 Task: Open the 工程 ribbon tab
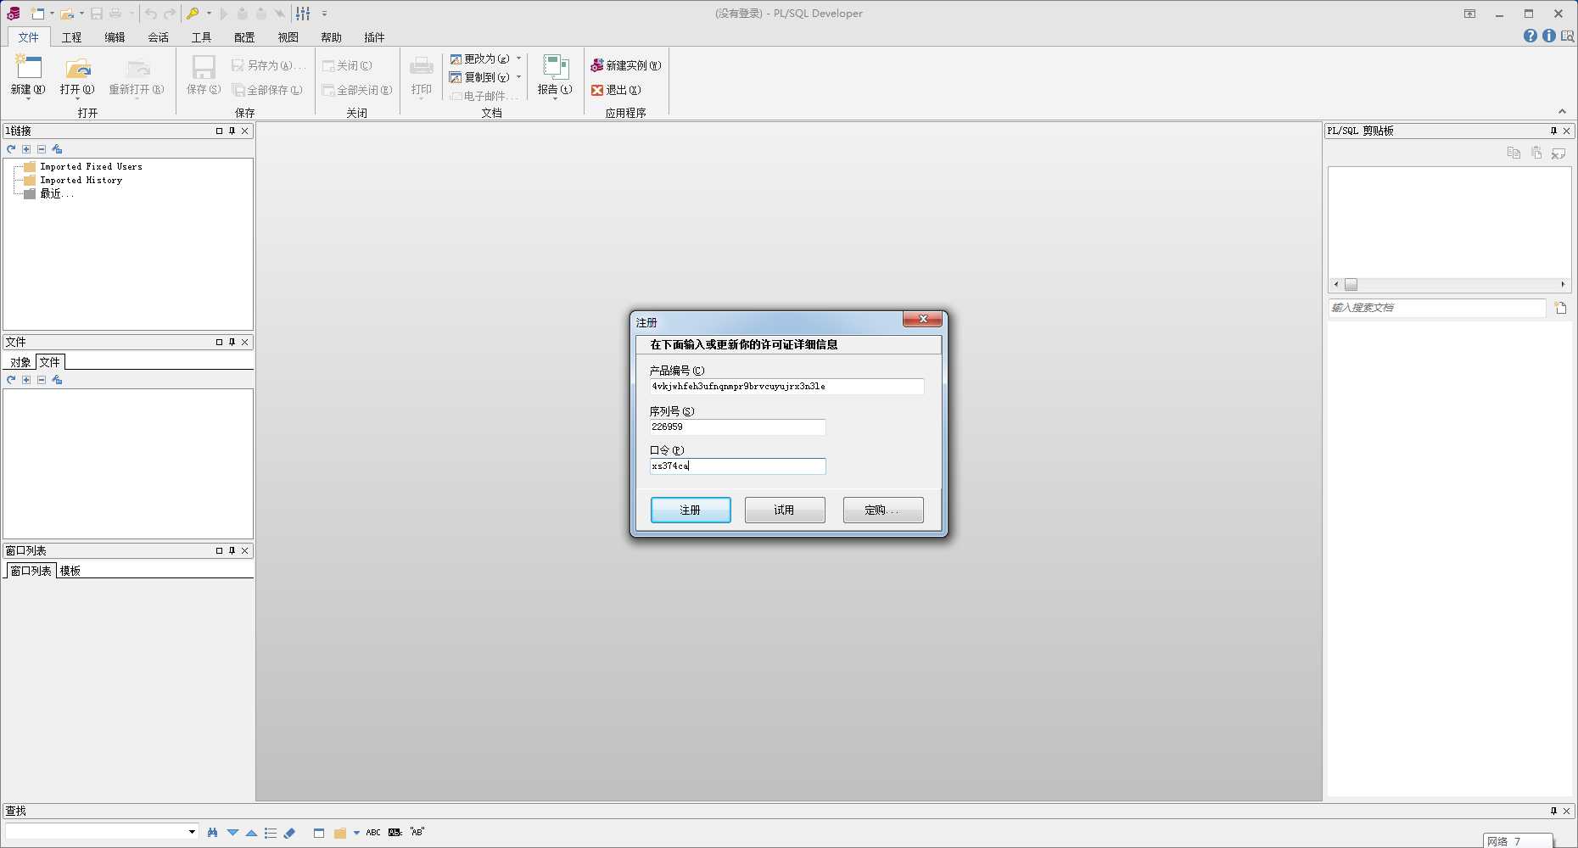coord(71,37)
